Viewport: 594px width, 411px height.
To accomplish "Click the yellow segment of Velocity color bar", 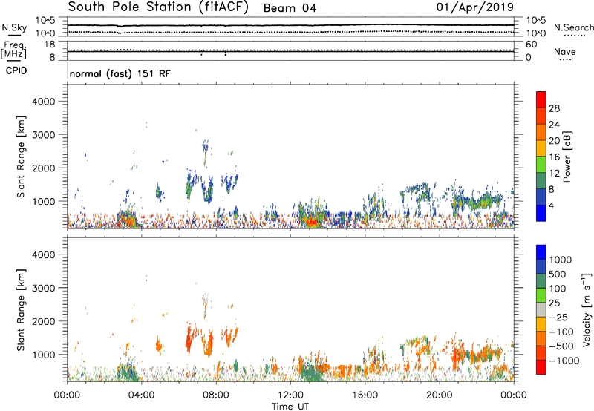I will coord(541,324).
